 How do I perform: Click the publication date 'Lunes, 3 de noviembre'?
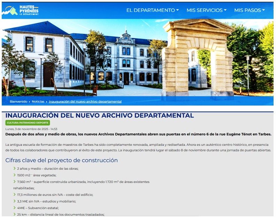pyautogui.click(x=31, y=129)
